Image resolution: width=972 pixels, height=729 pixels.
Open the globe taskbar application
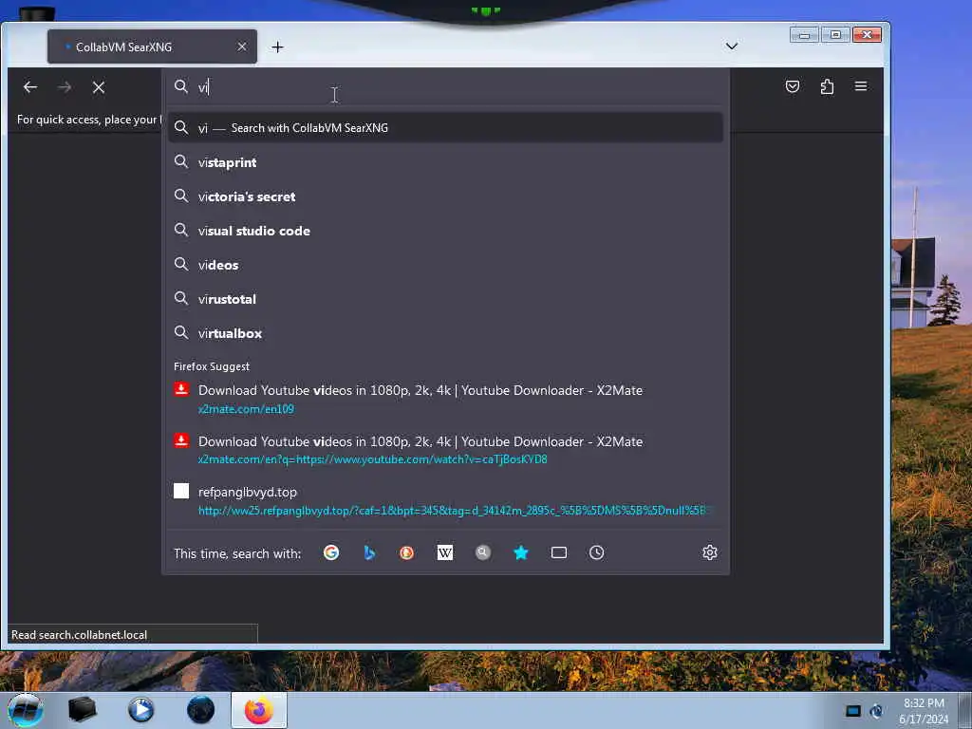coord(200,710)
